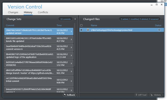Click the modified status icon for index.html
Viewport: 167px width, 100px height.
(159, 30)
